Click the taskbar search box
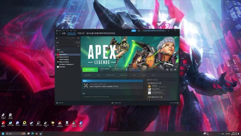Viewport: 241px width, 136px height. (x=15, y=134)
